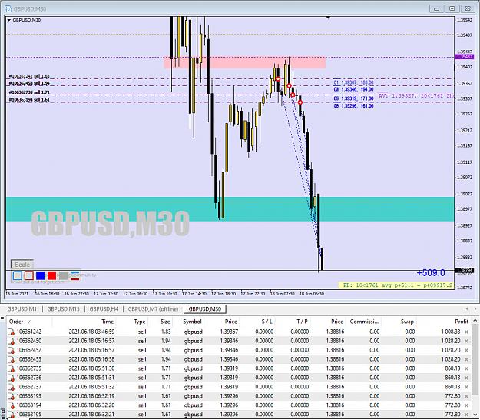Click the +509.0 profit readout on the chart

click(431, 273)
